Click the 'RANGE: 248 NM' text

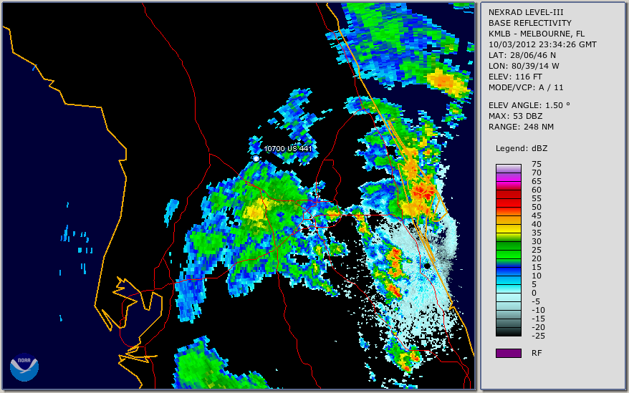click(521, 127)
